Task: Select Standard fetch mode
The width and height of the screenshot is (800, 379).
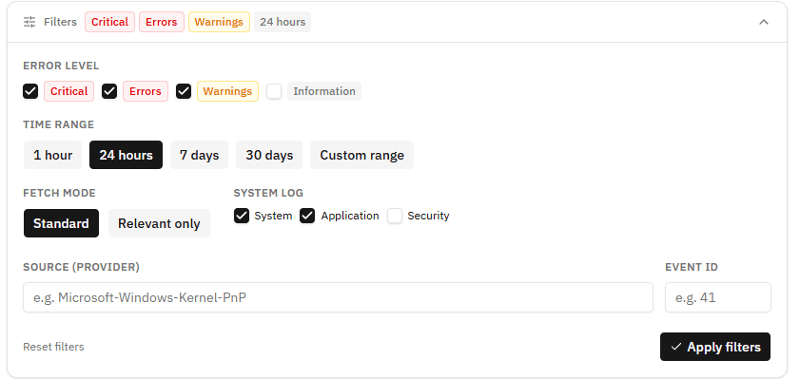Action: pos(61,223)
